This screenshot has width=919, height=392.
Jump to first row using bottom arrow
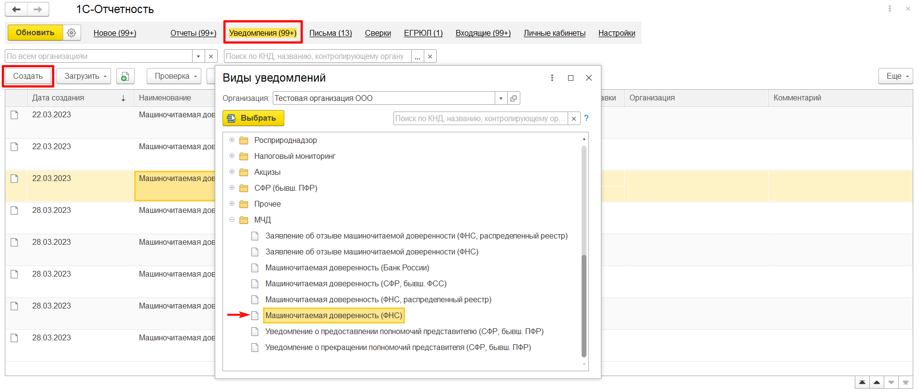[862, 383]
